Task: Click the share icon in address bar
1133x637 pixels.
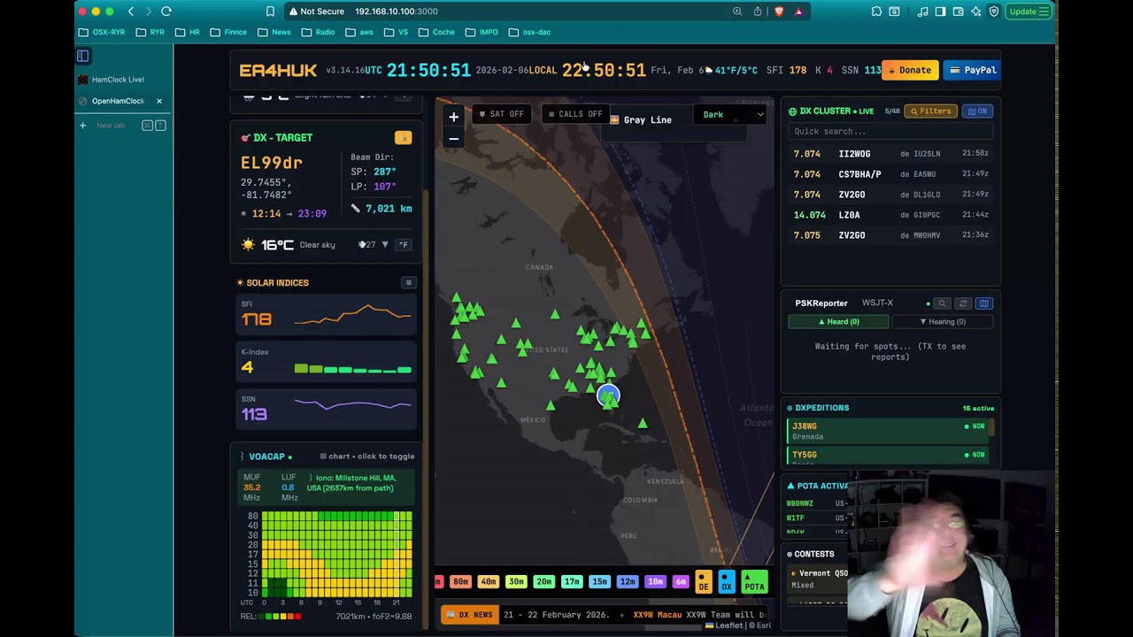Action: tap(758, 12)
